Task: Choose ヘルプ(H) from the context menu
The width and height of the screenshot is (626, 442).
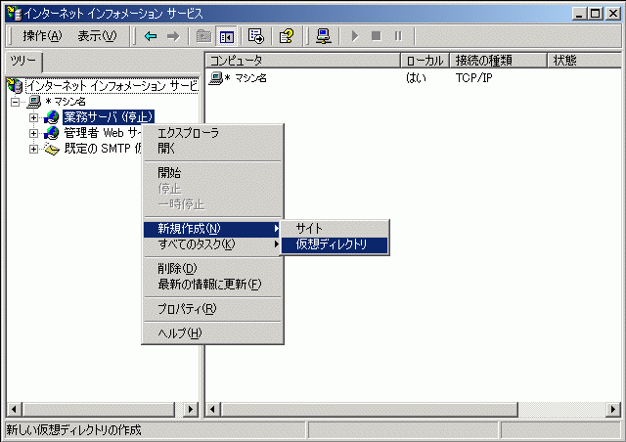Action: click(x=213, y=333)
